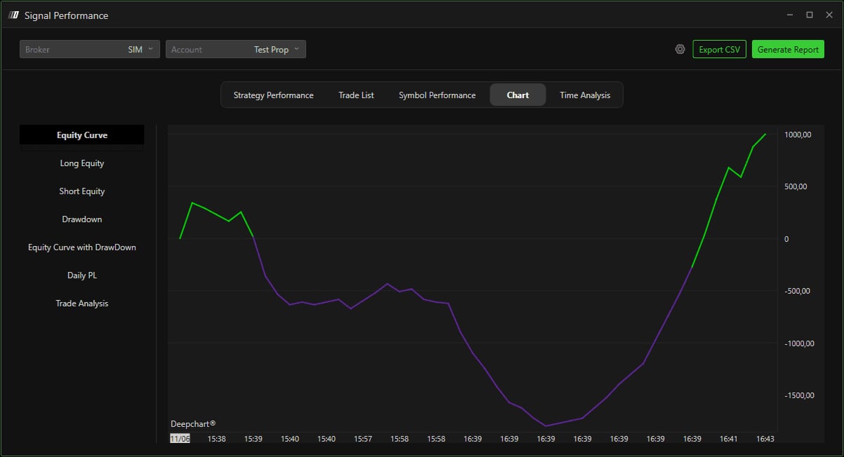Click the -1000,00 value on the price axis

(x=800, y=343)
